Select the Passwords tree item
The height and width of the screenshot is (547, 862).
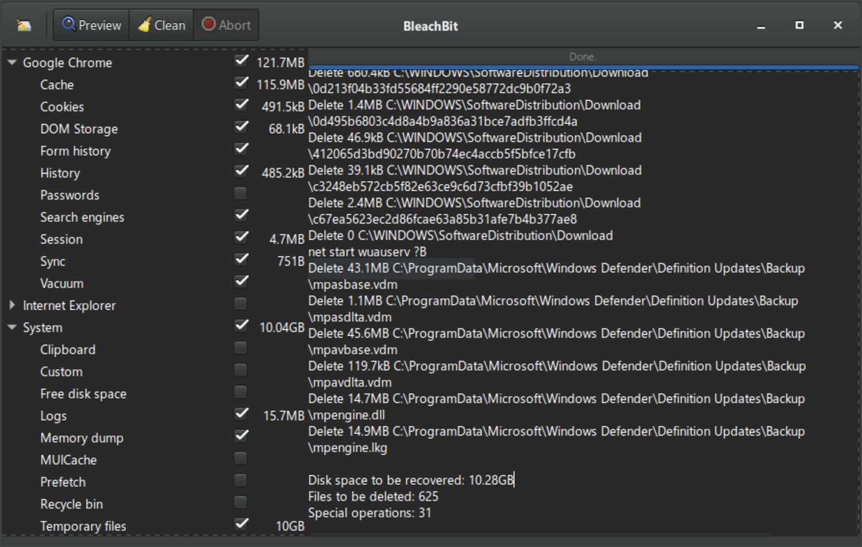[x=70, y=195]
